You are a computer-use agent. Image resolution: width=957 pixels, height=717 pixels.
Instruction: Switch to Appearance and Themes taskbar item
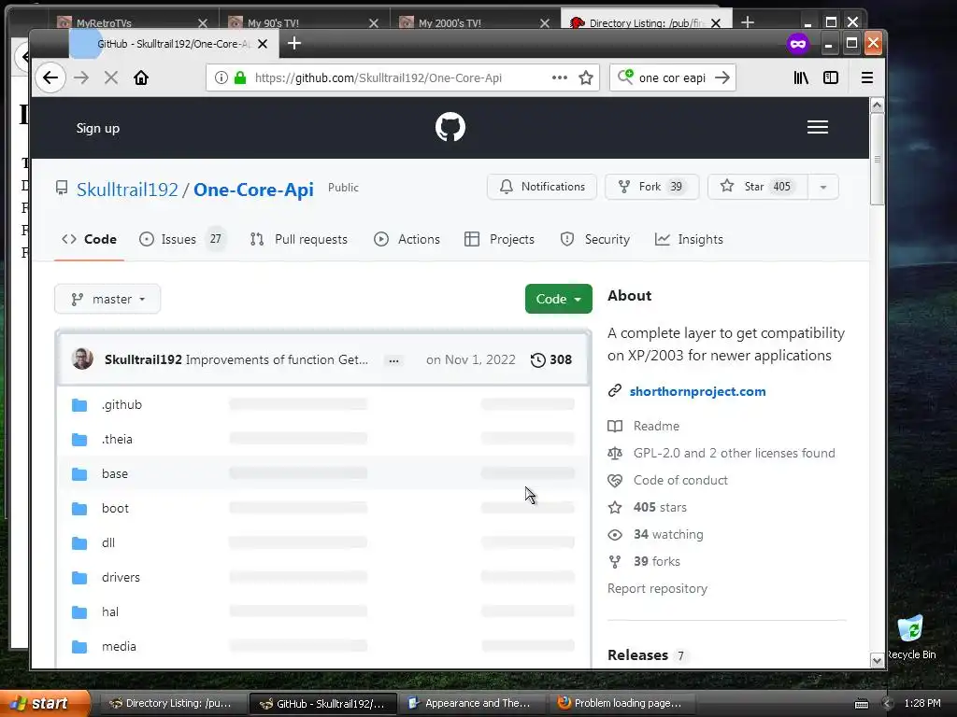[x=472, y=704]
